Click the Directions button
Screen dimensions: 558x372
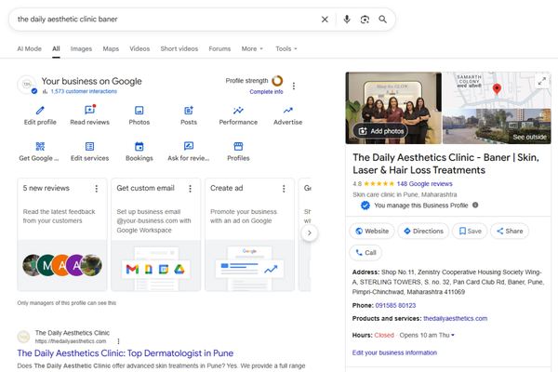click(x=423, y=231)
